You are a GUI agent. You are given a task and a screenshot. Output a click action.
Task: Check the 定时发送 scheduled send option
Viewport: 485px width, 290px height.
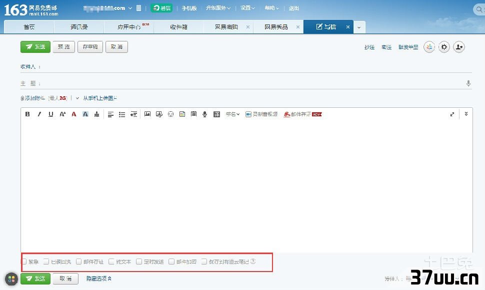139,262
